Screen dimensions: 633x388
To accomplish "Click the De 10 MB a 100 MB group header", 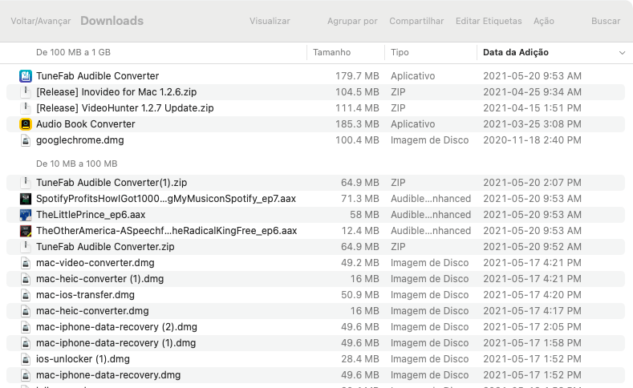I will 77,164.
